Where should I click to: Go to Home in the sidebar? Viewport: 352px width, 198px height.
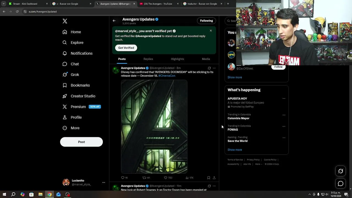tap(72, 32)
